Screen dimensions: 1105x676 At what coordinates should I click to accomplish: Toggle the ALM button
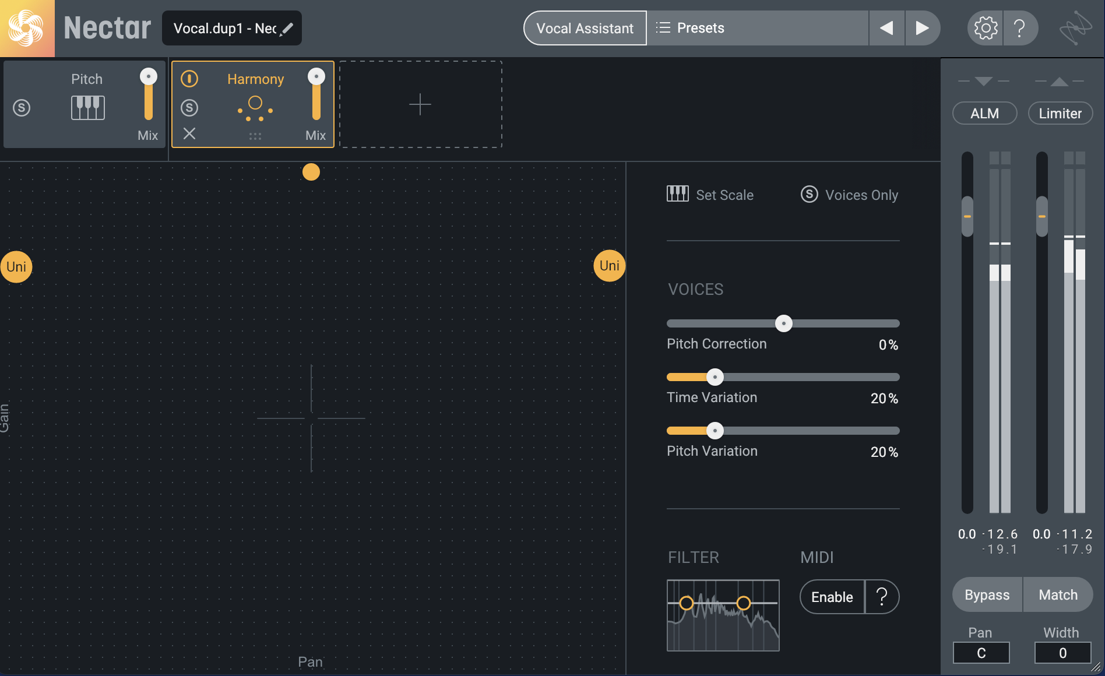[x=985, y=114]
